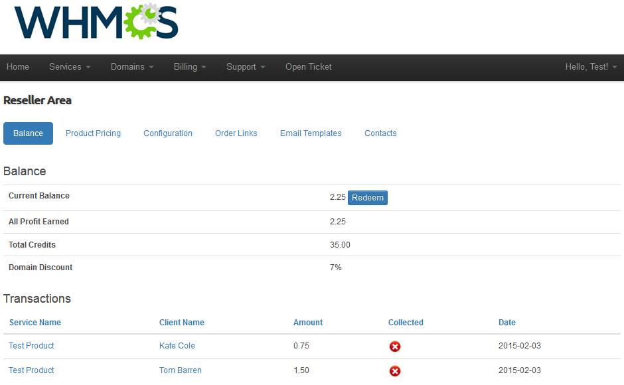Expand the Services dropdown menu
The image size is (624, 385).
(x=70, y=67)
